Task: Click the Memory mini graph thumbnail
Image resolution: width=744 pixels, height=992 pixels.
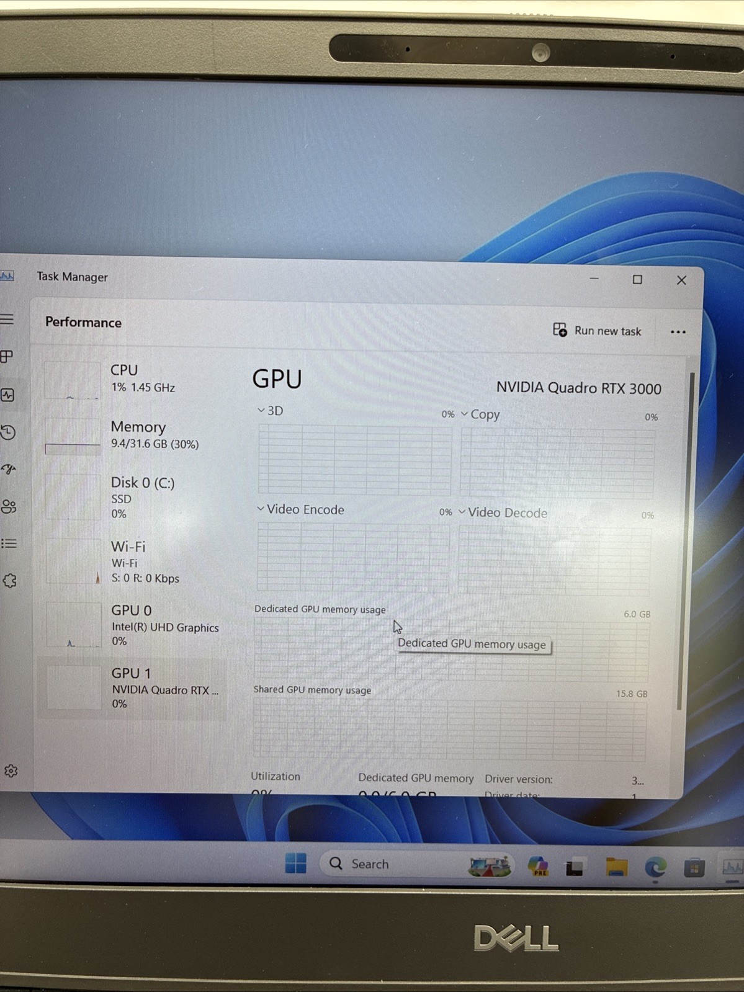Action: 73,436
